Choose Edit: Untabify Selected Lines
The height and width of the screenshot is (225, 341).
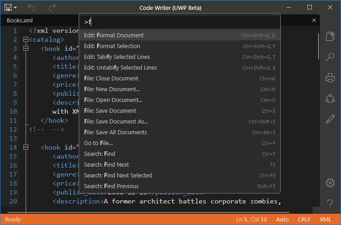(180, 68)
